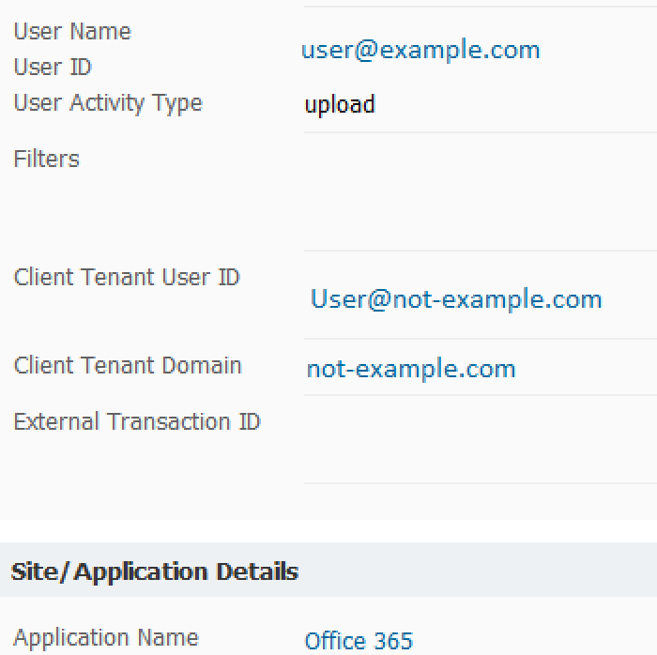657x655 pixels.
Task: Select the upload activity type value
Action: [x=340, y=104]
